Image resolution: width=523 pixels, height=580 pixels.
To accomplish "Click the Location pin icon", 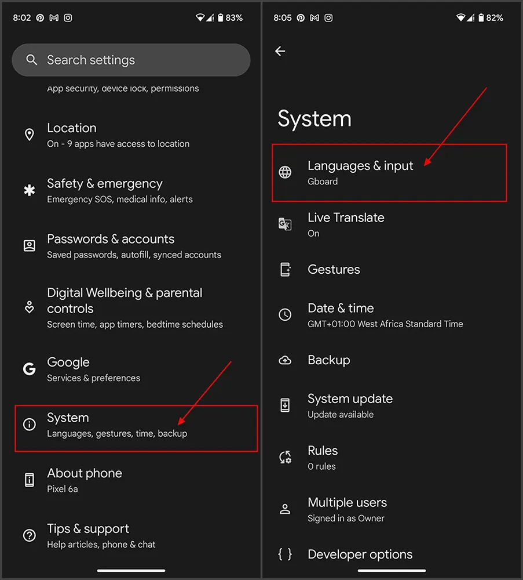I will [x=29, y=135].
